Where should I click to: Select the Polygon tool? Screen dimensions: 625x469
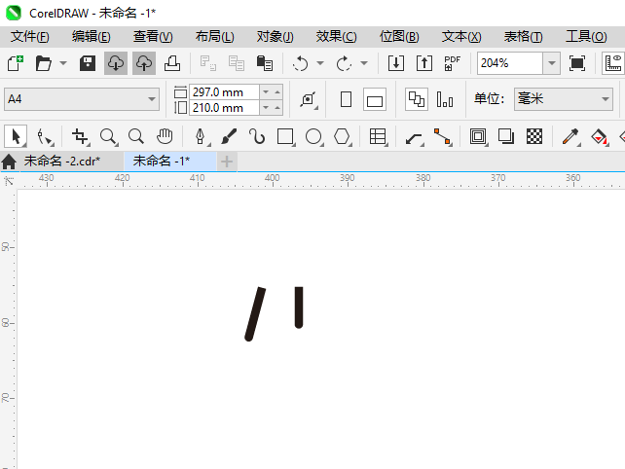click(342, 136)
